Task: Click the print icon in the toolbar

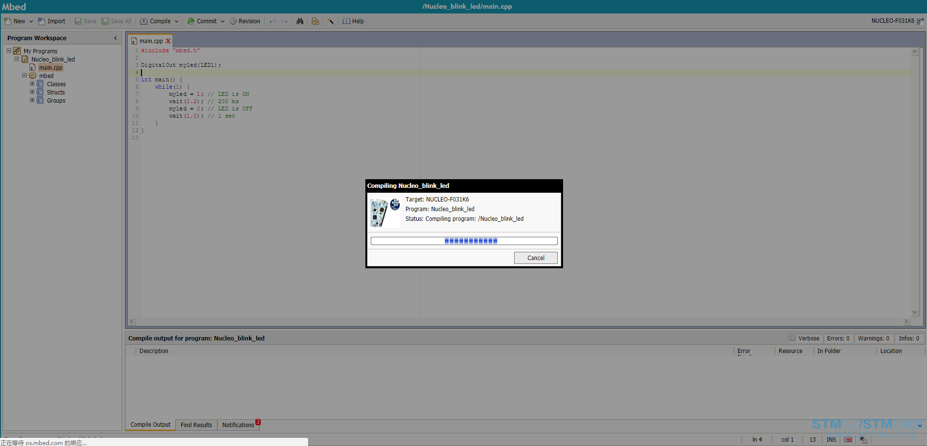Action: [315, 21]
